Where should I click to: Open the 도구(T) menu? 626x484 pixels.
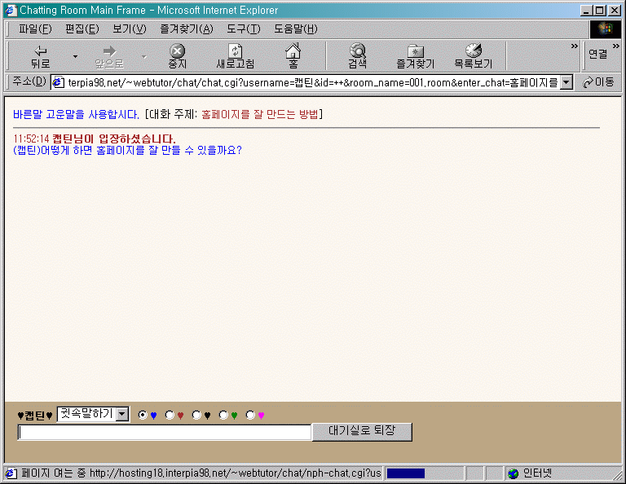pyautogui.click(x=243, y=29)
